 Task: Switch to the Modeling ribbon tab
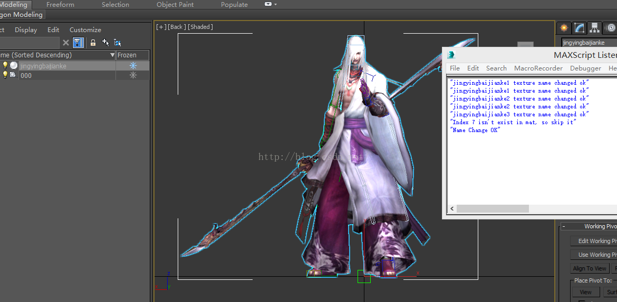point(15,5)
